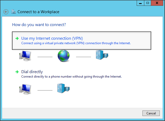Click the back arrow button
165x121 pixels.
click(x=6, y=12)
